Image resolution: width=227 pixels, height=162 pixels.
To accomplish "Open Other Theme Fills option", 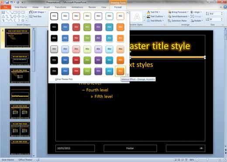I will point(64,79).
